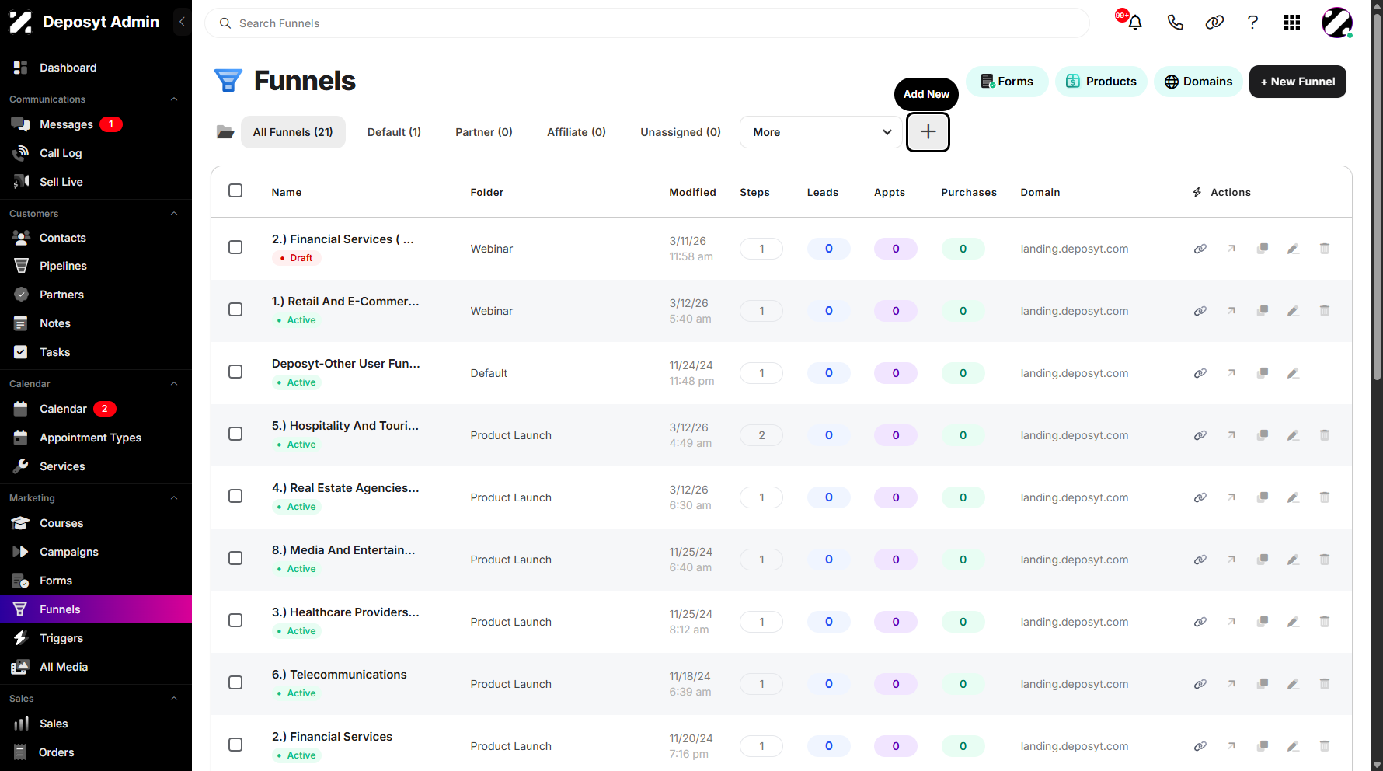Open the apps grid menu icon
Viewport: 1383px width, 771px height.
coord(1292,23)
